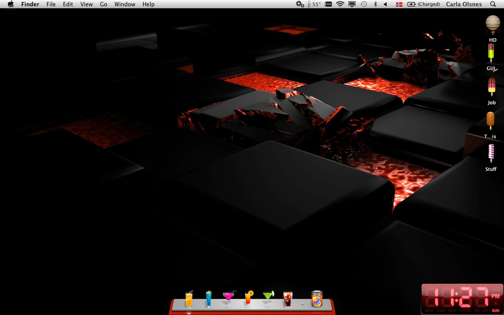The image size is (504, 315).
Task: Click the tequila sunrise dock icon
Action: [248, 299]
